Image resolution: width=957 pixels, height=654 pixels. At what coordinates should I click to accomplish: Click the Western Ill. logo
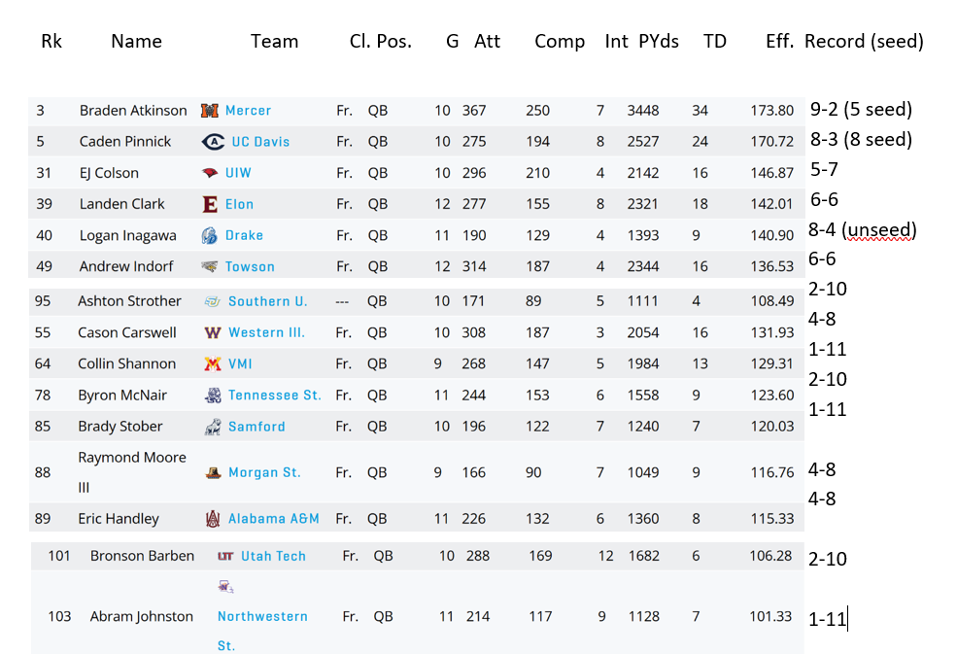coord(212,332)
